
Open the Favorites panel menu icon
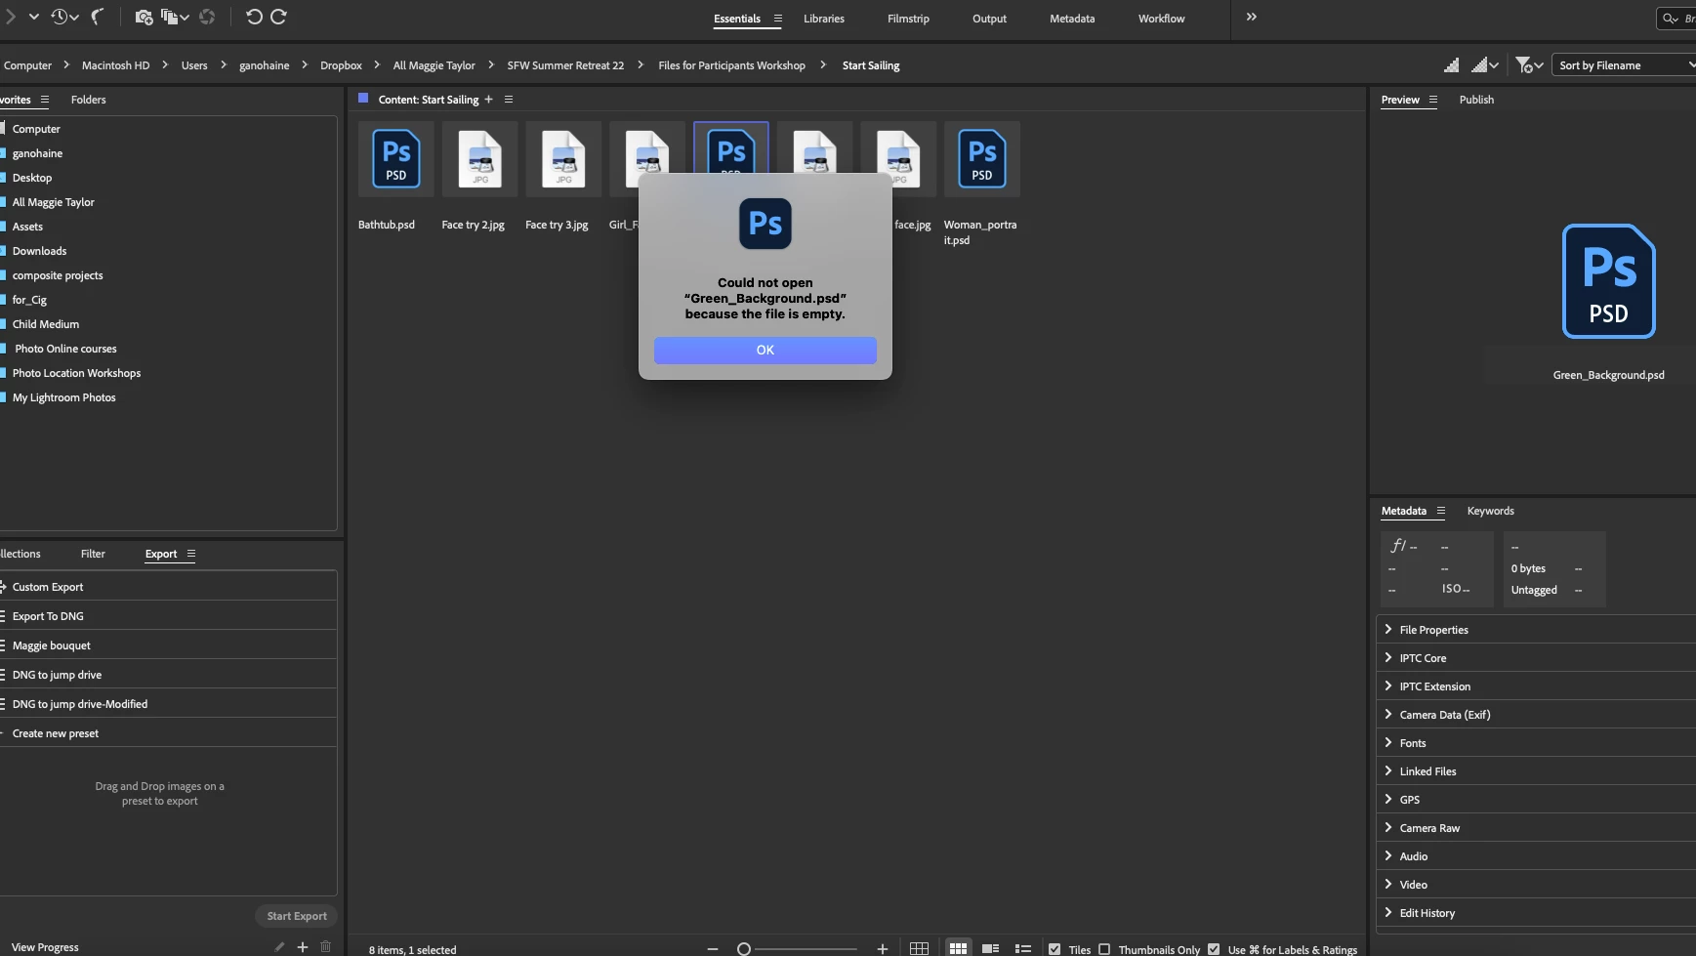coord(45,100)
